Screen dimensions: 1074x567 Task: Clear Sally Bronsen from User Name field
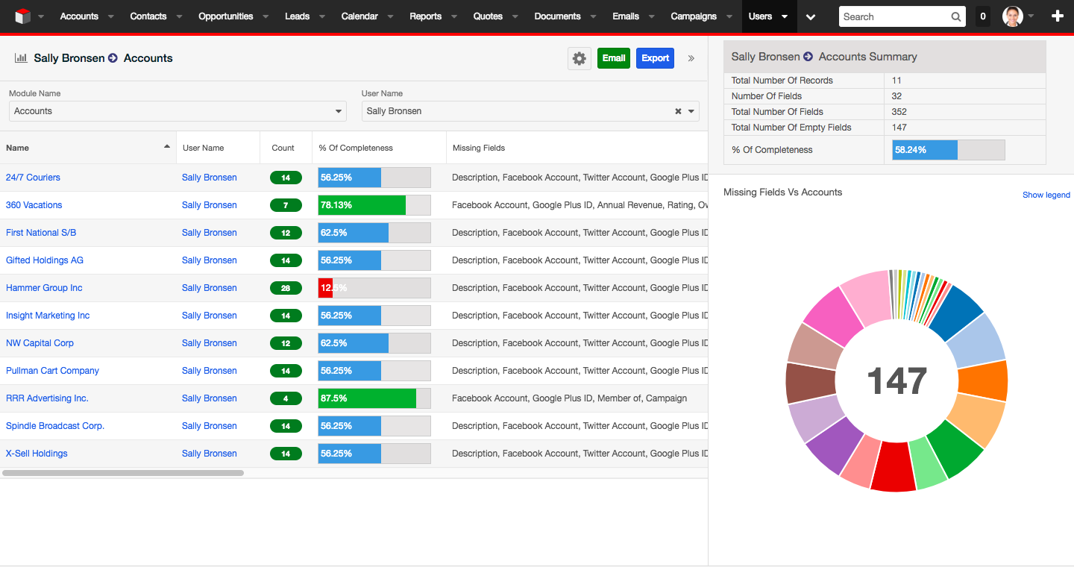coord(678,111)
